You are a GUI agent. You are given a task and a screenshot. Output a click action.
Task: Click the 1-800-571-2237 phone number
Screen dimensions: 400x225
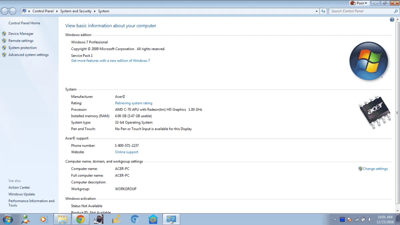pos(127,146)
